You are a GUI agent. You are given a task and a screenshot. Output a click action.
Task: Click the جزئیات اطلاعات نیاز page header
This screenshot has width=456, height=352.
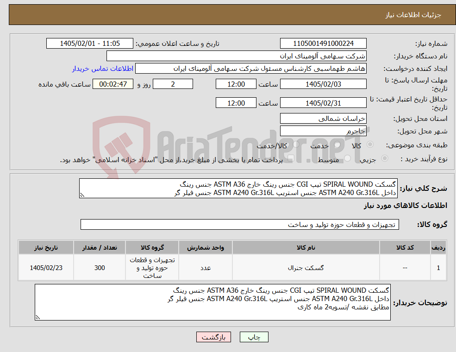413,15
